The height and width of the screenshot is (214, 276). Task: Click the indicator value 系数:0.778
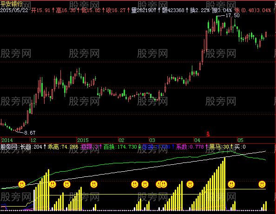click(190, 147)
